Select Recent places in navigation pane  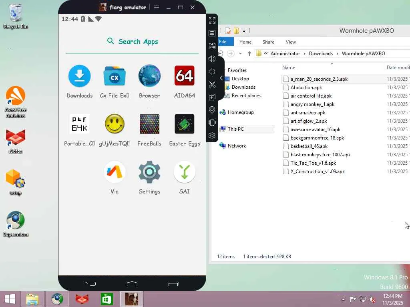pos(246,96)
